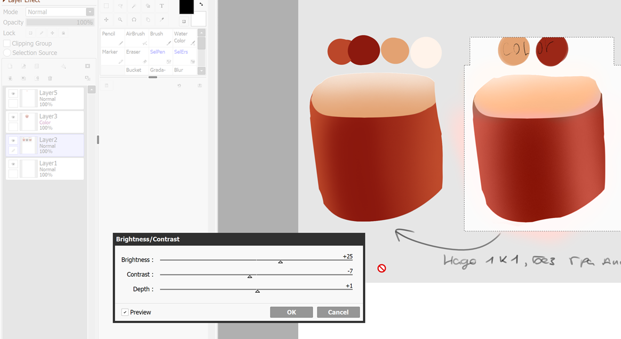Click the lock painting icon
621x339 pixels.
[x=41, y=33]
